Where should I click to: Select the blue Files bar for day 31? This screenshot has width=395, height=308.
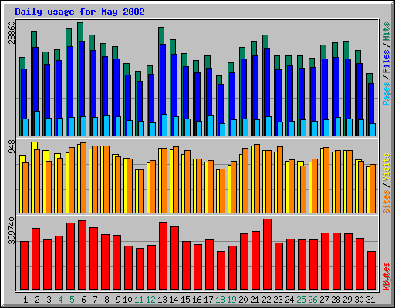(371, 103)
